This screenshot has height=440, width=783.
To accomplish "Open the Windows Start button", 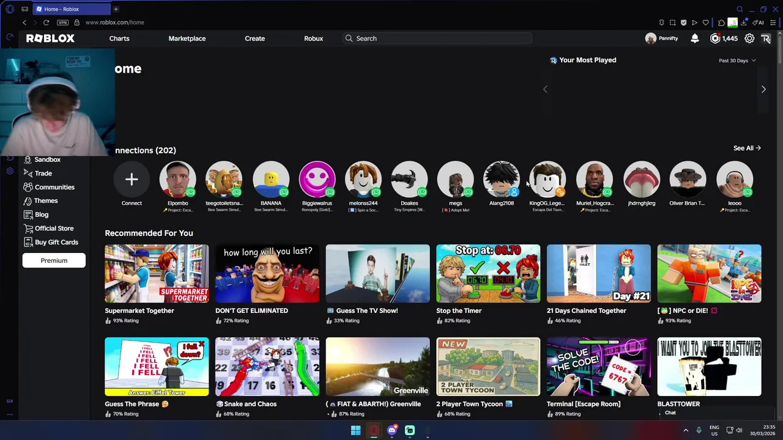I will click(355, 431).
